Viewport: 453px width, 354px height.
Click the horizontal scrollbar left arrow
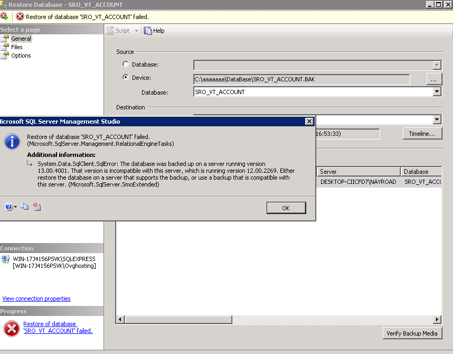[x=120, y=319]
